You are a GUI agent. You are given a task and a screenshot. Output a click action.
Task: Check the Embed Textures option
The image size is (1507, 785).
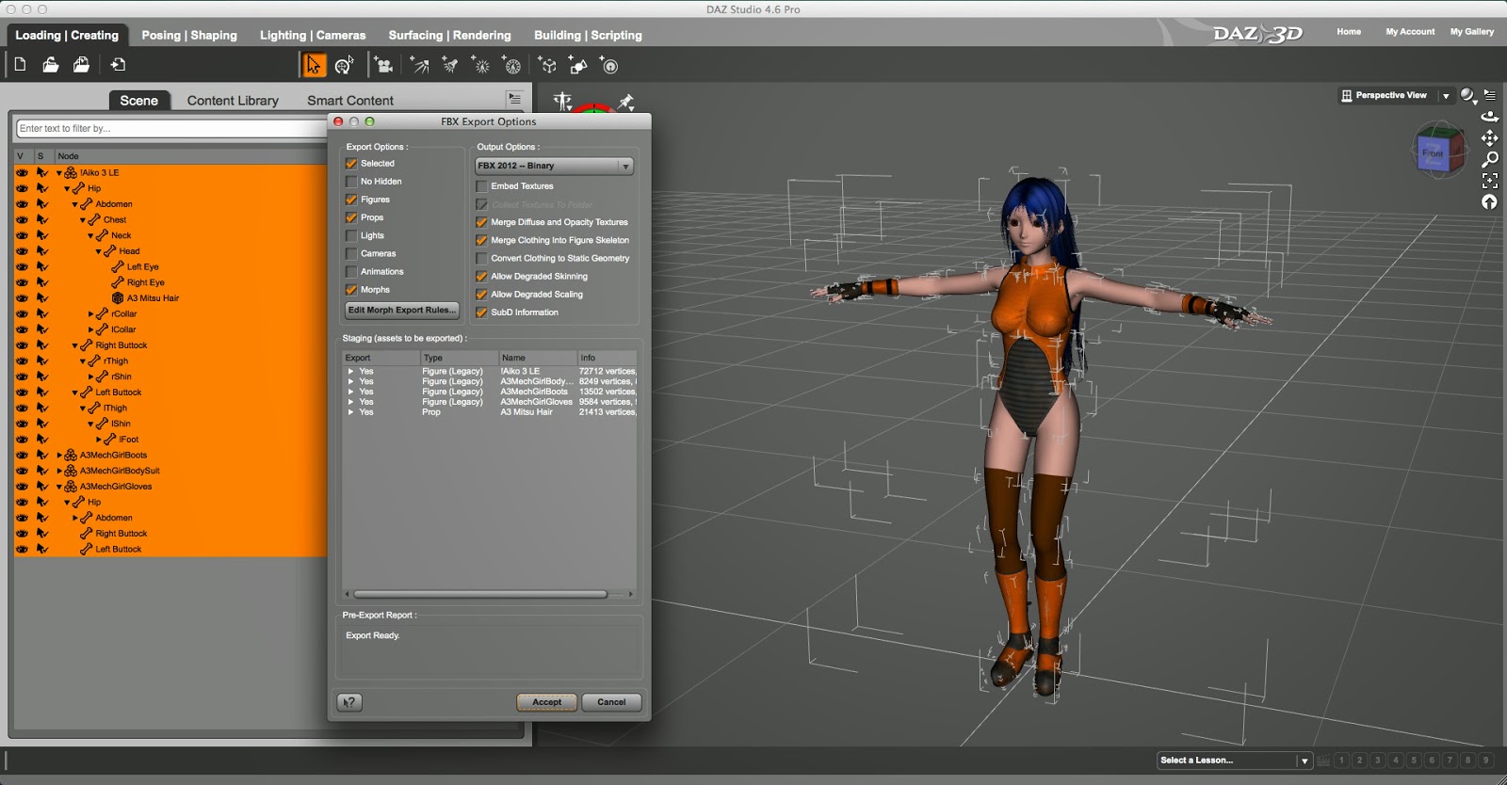[481, 186]
